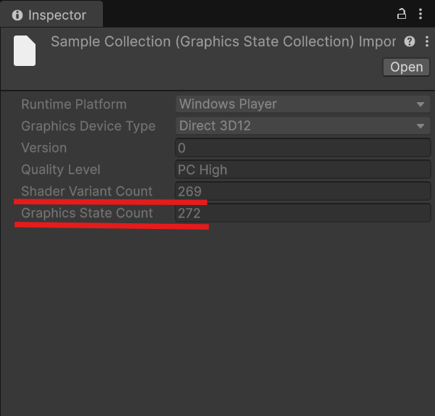Click the white asset file icon

point(25,51)
